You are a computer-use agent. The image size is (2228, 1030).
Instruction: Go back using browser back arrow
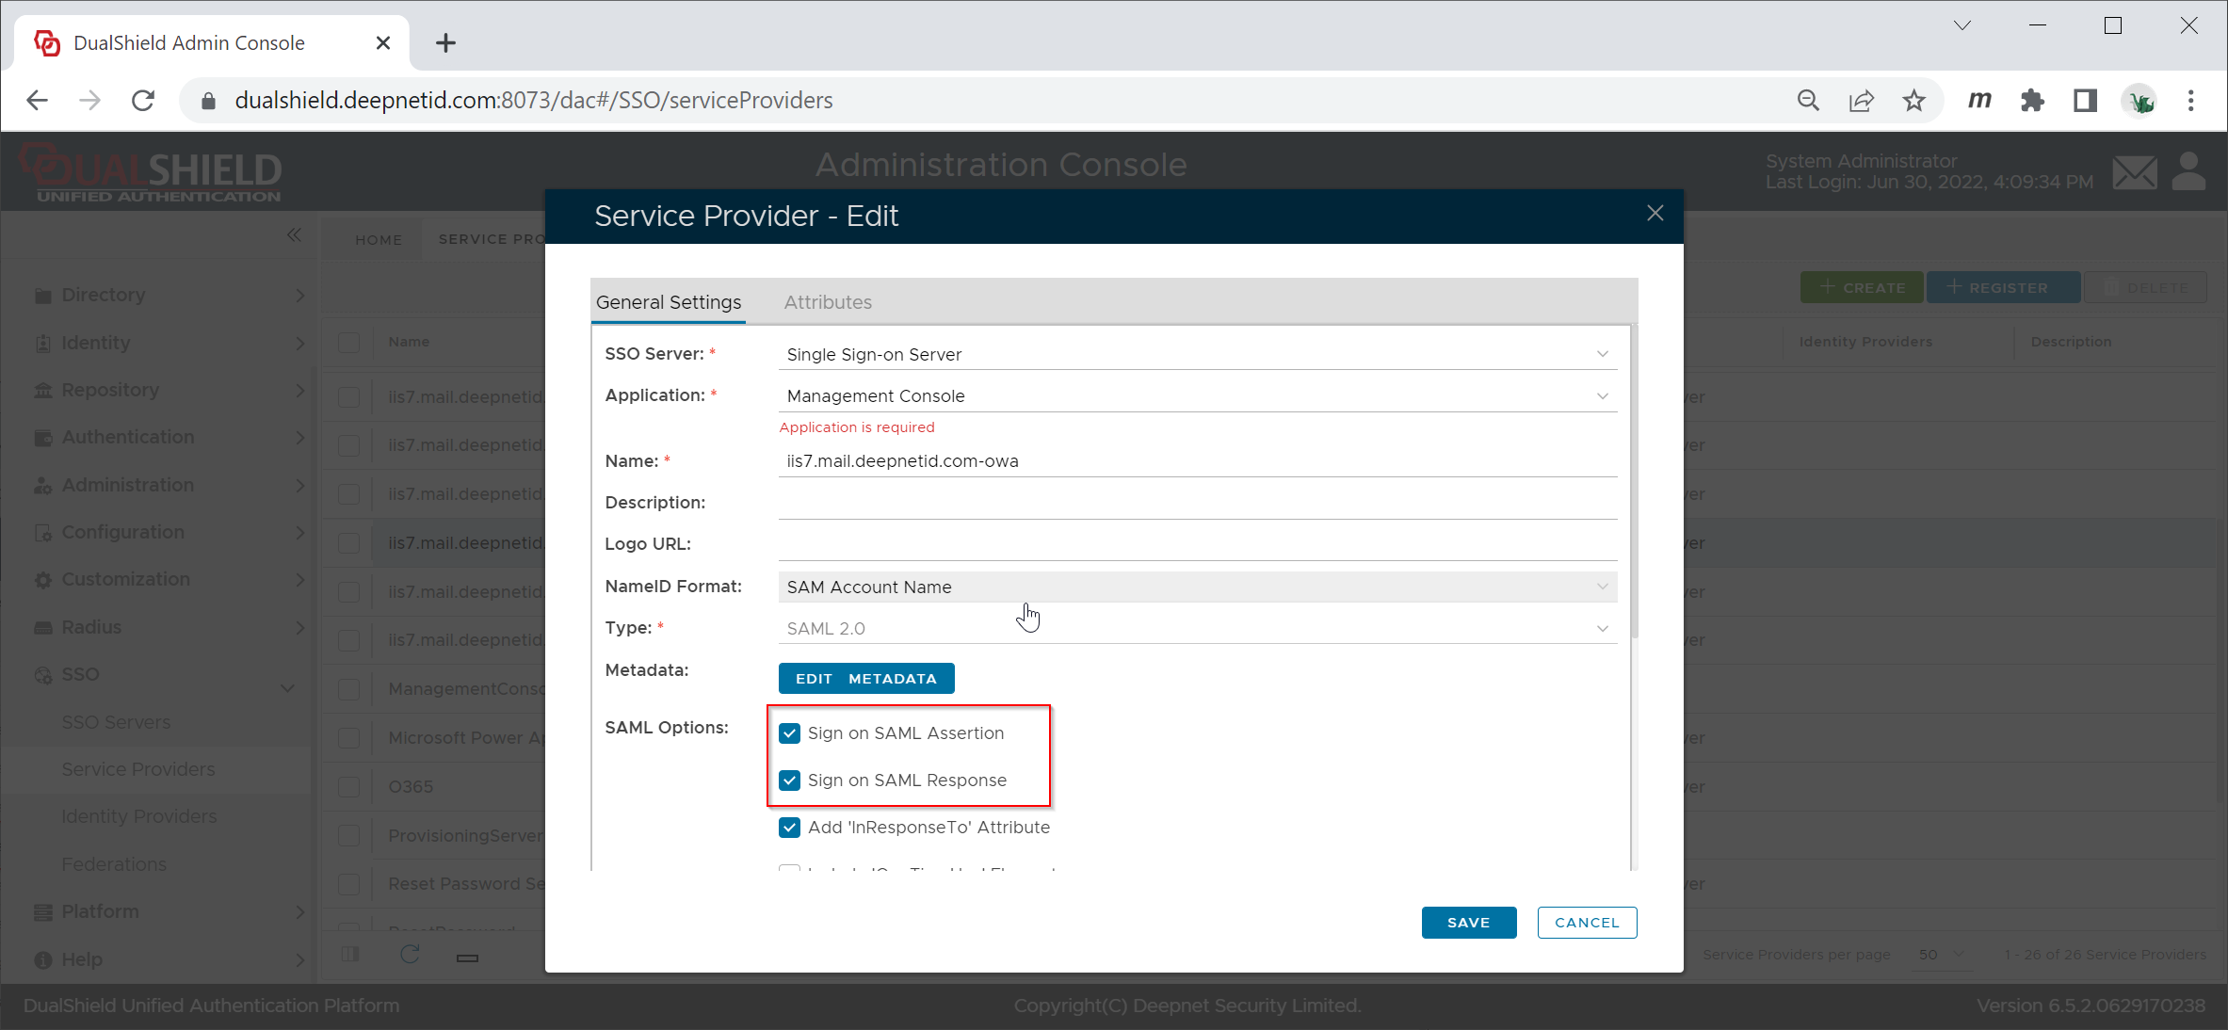(x=38, y=100)
